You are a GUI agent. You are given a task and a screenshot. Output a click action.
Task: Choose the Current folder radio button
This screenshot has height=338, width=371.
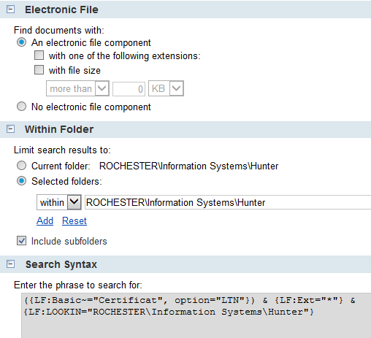[x=21, y=166]
